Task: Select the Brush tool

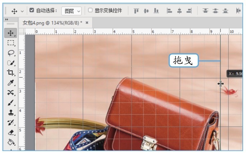Action: click(x=10, y=103)
